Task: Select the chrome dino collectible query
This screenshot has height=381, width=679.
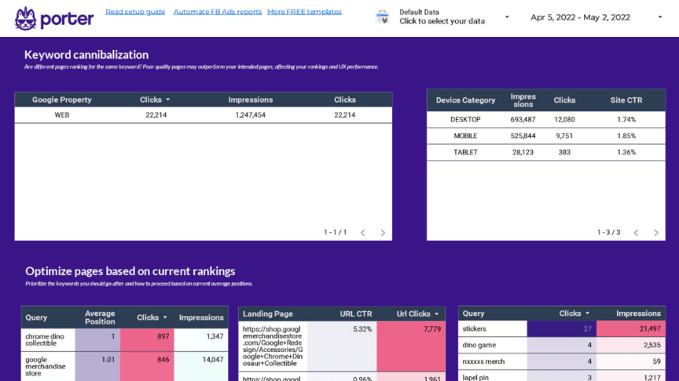Action: point(45,340)
